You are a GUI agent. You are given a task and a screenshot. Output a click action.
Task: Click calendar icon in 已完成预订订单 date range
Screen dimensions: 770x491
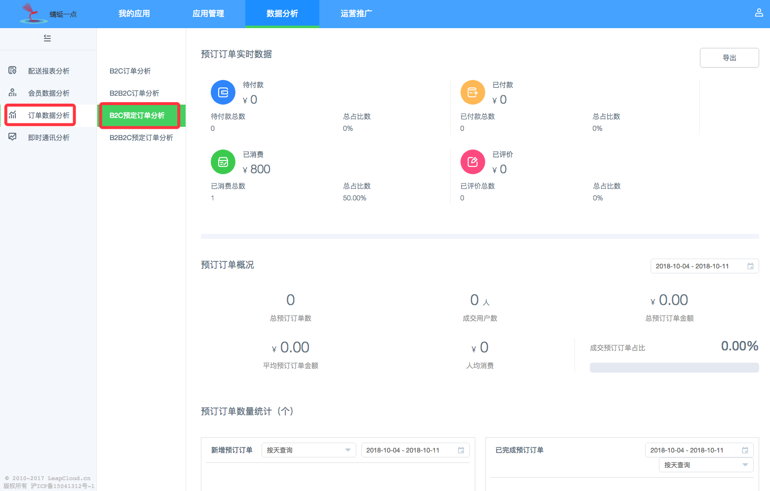[745, 450]
